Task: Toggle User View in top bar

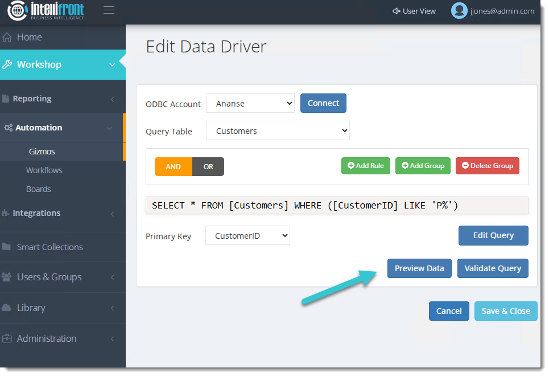Action: [x=414, y=11]
